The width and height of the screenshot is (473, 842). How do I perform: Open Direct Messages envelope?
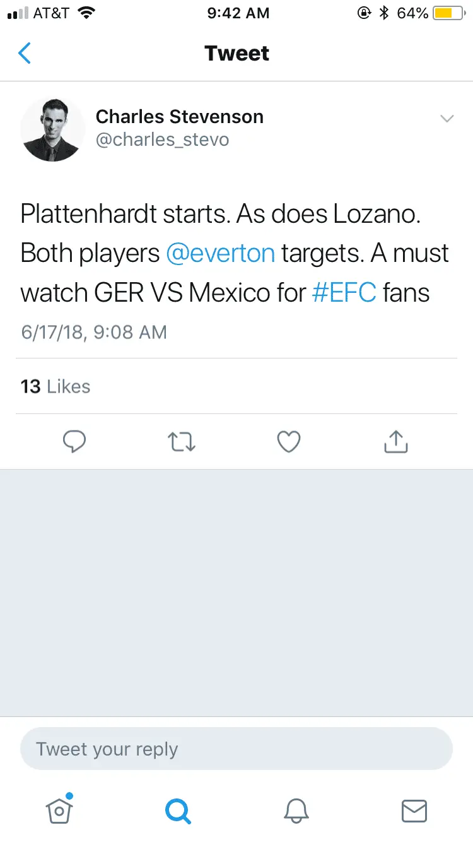pos(414,810)
